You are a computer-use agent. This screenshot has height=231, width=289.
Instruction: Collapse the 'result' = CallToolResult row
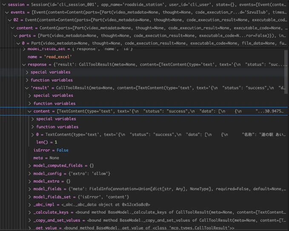pyautogui.click(x=27, y=88)
